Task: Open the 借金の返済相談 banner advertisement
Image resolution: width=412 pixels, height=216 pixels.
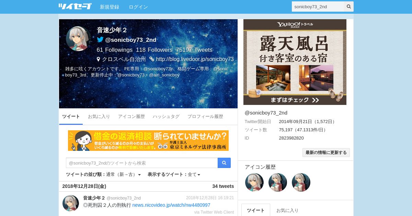Action: 148,141
